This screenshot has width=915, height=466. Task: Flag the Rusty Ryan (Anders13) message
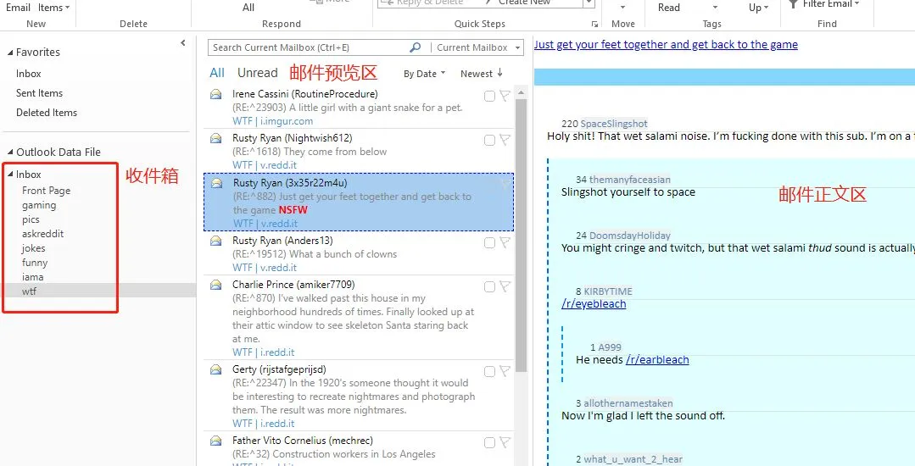(x=505, y=242)
